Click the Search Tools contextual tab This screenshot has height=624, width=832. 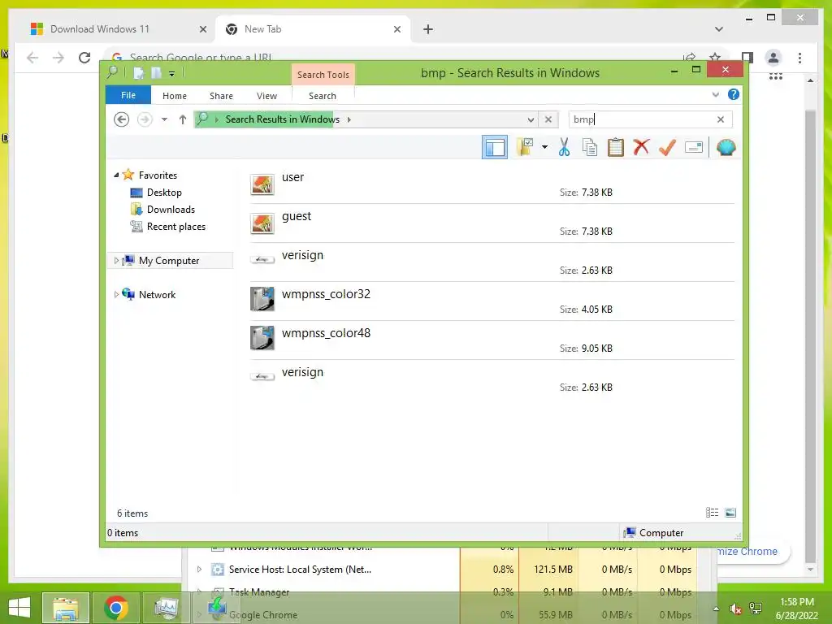point(323,74)
